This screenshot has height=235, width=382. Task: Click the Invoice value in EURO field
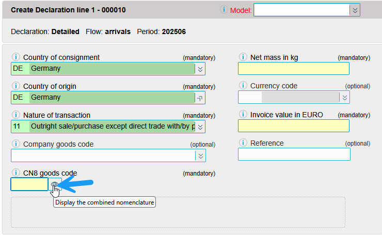coord(293,126)
